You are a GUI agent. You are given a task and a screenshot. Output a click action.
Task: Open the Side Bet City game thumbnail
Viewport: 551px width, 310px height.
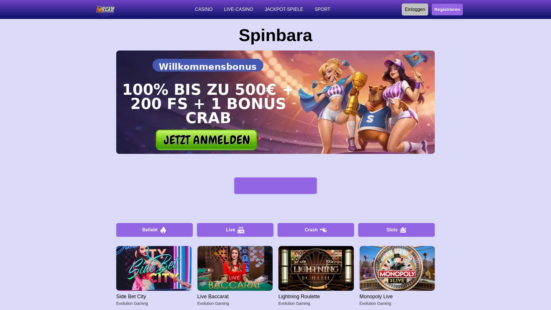154,268
